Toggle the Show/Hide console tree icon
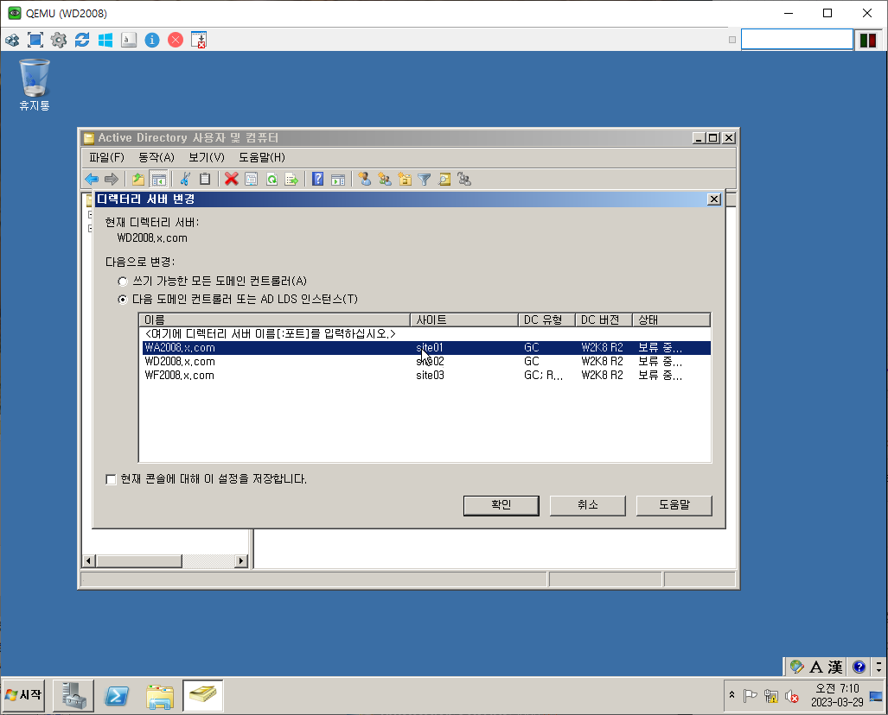 pyautogui.click(x=159, y=180)
